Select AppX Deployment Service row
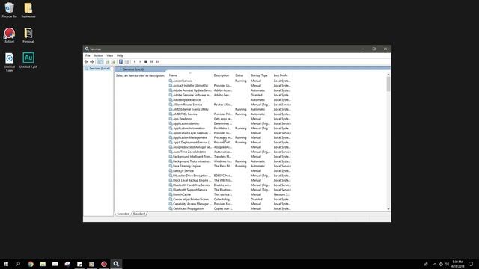 (230, 143)
